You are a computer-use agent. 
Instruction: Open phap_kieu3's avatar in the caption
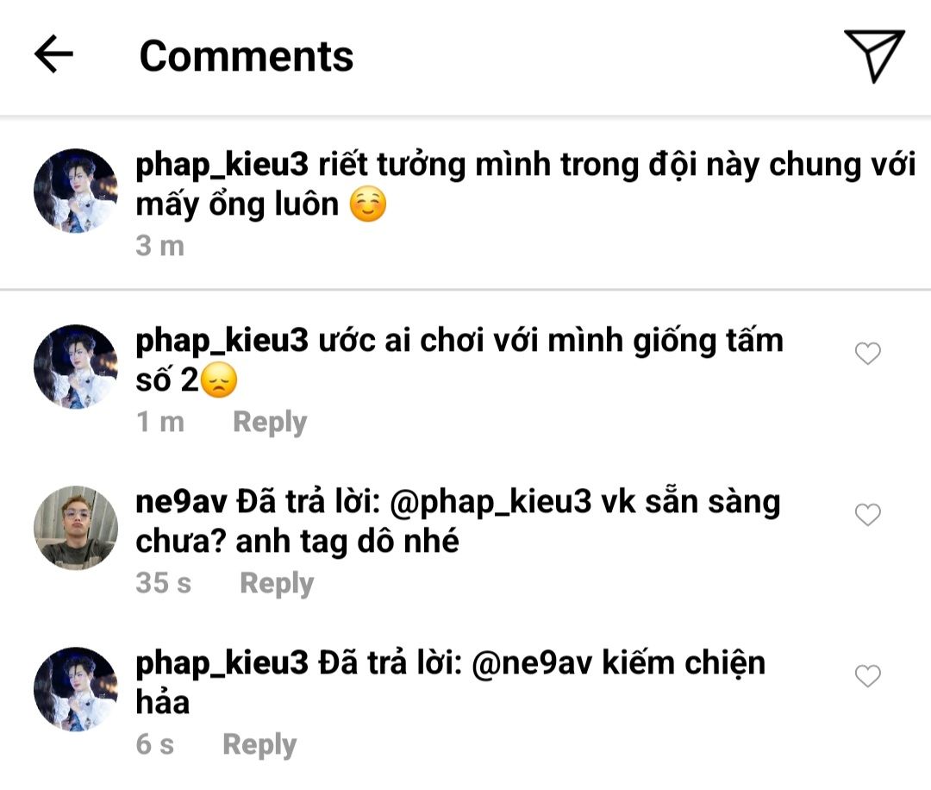pyautogui.click(x=76, y=191)
